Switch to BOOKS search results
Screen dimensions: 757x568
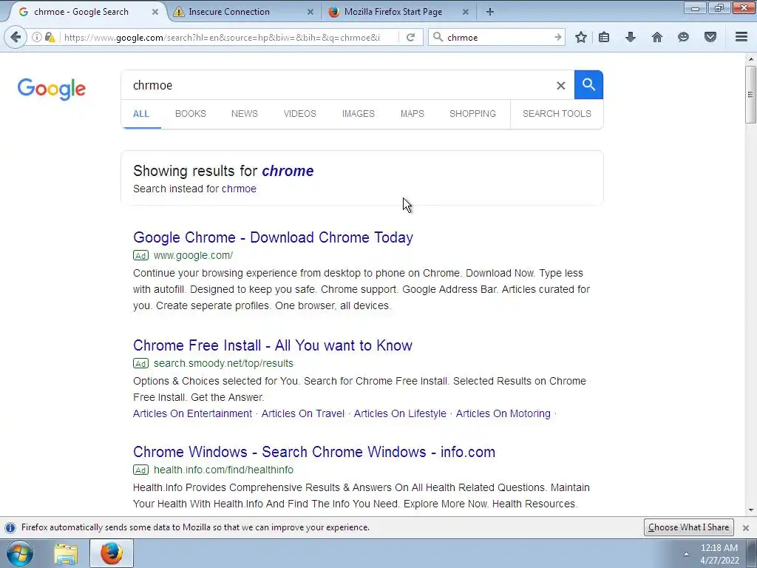191,114
